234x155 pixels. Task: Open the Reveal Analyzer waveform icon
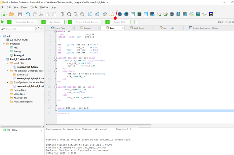click(165, 14)
